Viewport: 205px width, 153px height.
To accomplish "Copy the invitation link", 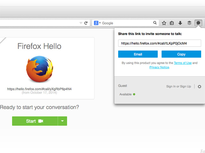I will (181, 54).
